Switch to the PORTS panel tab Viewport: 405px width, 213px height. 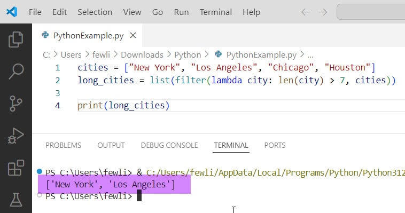pyautogui.click(x=275, y=145)
